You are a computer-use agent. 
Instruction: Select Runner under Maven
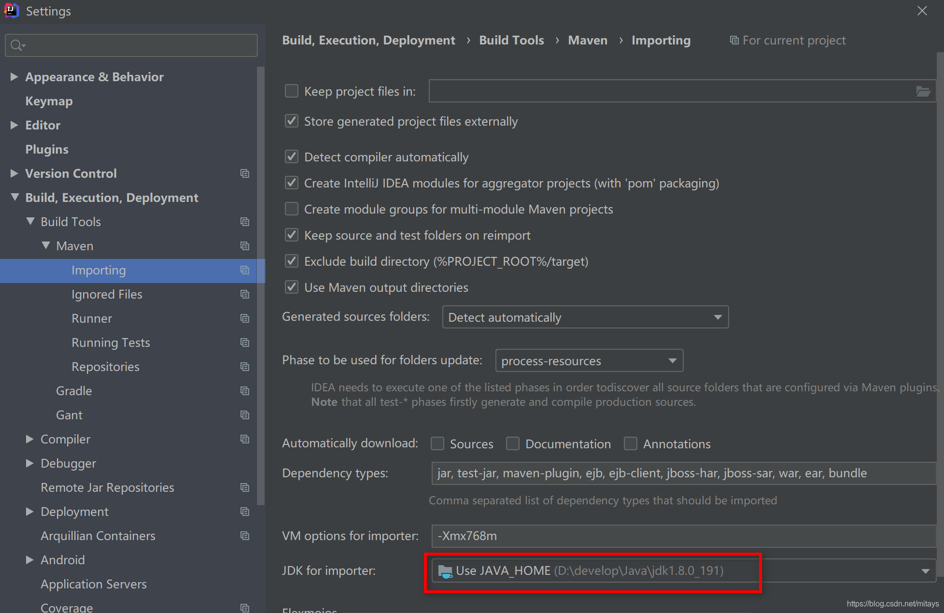pyautogui.click(x=92, y=318)
